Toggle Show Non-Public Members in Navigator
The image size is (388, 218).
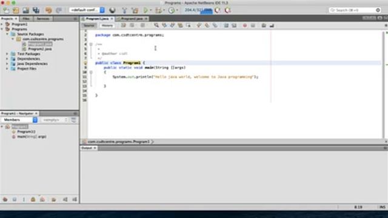click(33, 199)
